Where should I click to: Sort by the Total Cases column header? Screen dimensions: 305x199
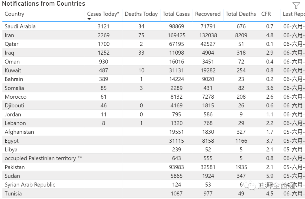point(176,14)
